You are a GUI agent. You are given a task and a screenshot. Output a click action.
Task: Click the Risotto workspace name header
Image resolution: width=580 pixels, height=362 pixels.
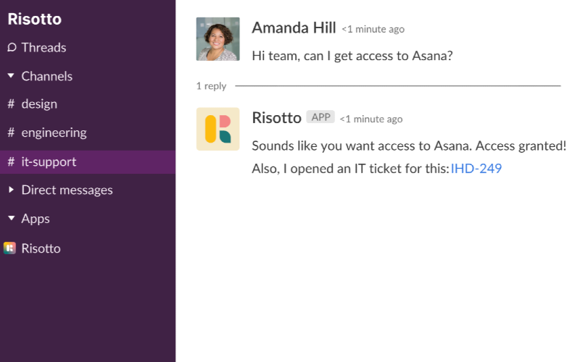point(34,20)
